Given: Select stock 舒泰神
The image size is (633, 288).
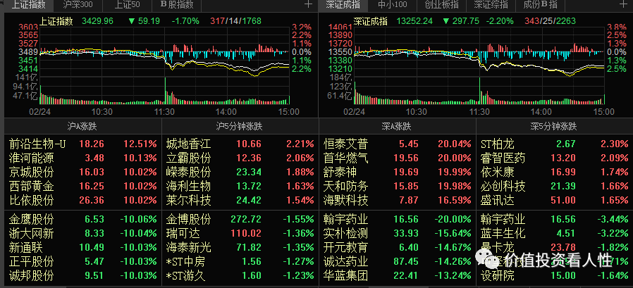Looking at the screenshot, I should tap(397, 173).
